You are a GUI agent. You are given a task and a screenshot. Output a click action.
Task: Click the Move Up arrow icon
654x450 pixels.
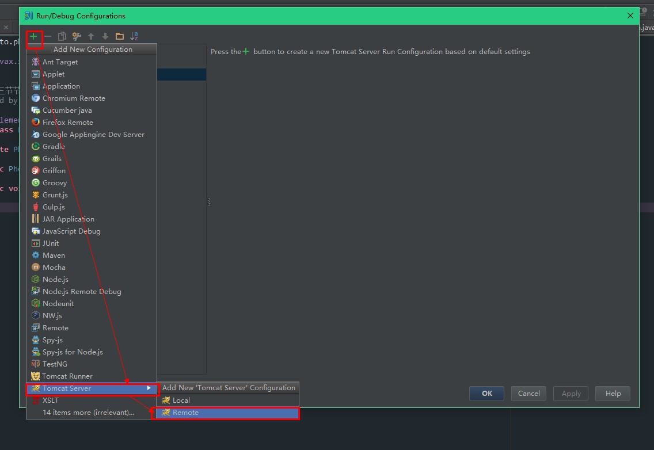[x=91, y=36]
